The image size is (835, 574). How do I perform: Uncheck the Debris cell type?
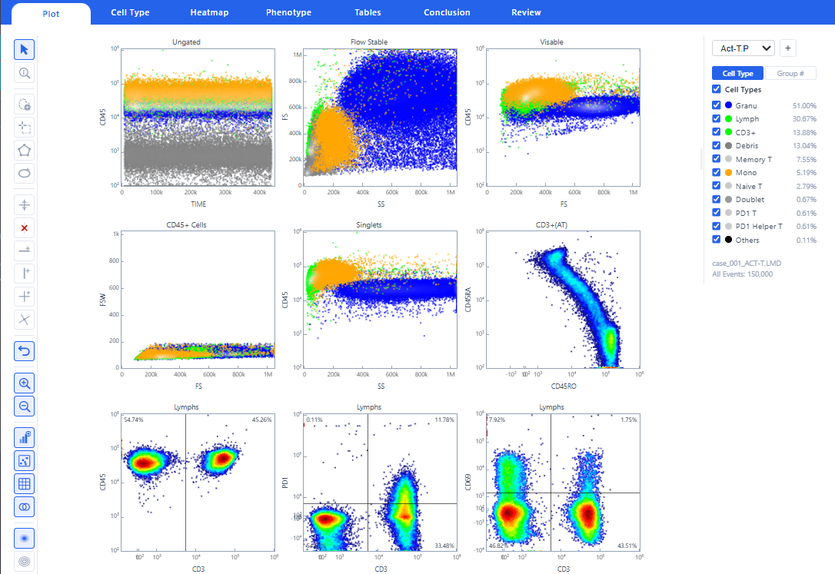[717, 145]
